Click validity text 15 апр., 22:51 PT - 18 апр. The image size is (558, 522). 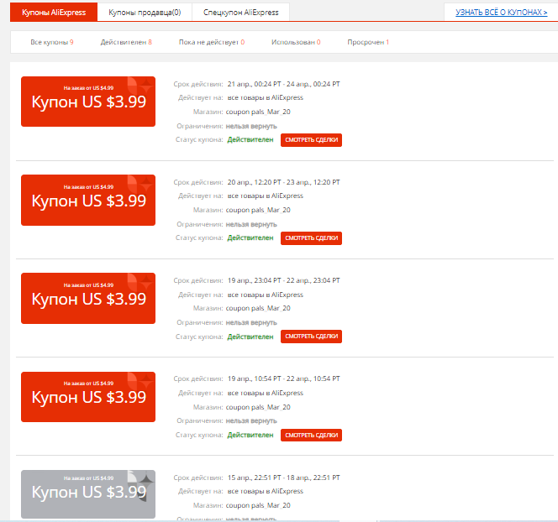[x=284, y=478]
